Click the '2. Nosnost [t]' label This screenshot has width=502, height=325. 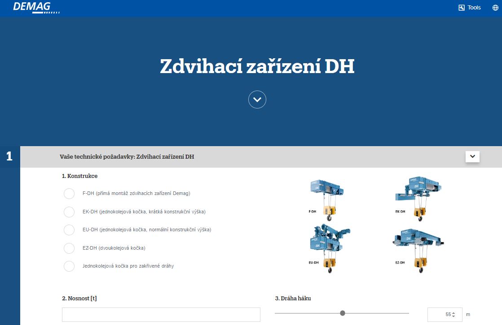coord(79,298)
